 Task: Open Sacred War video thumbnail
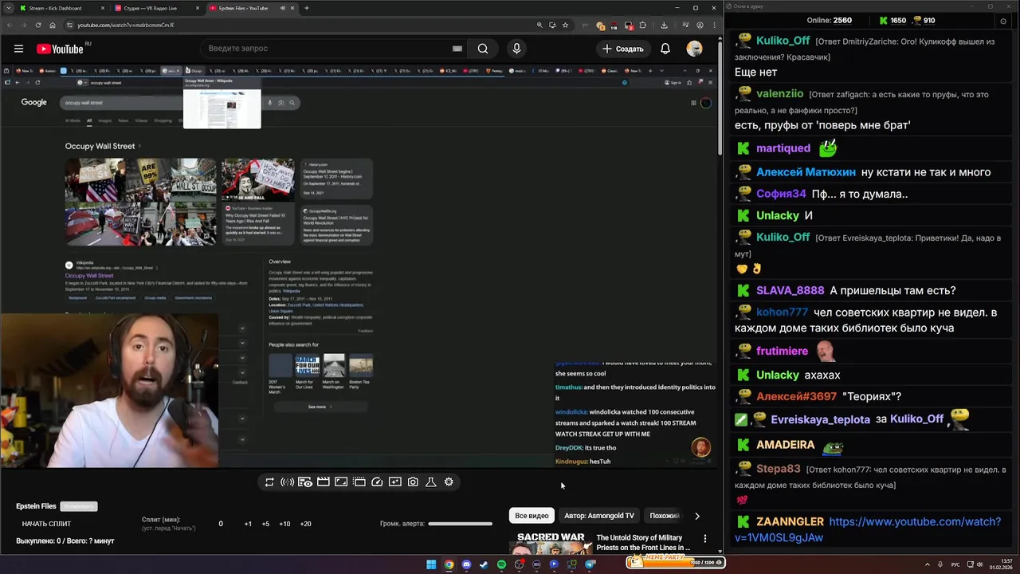tap(551, 542)
